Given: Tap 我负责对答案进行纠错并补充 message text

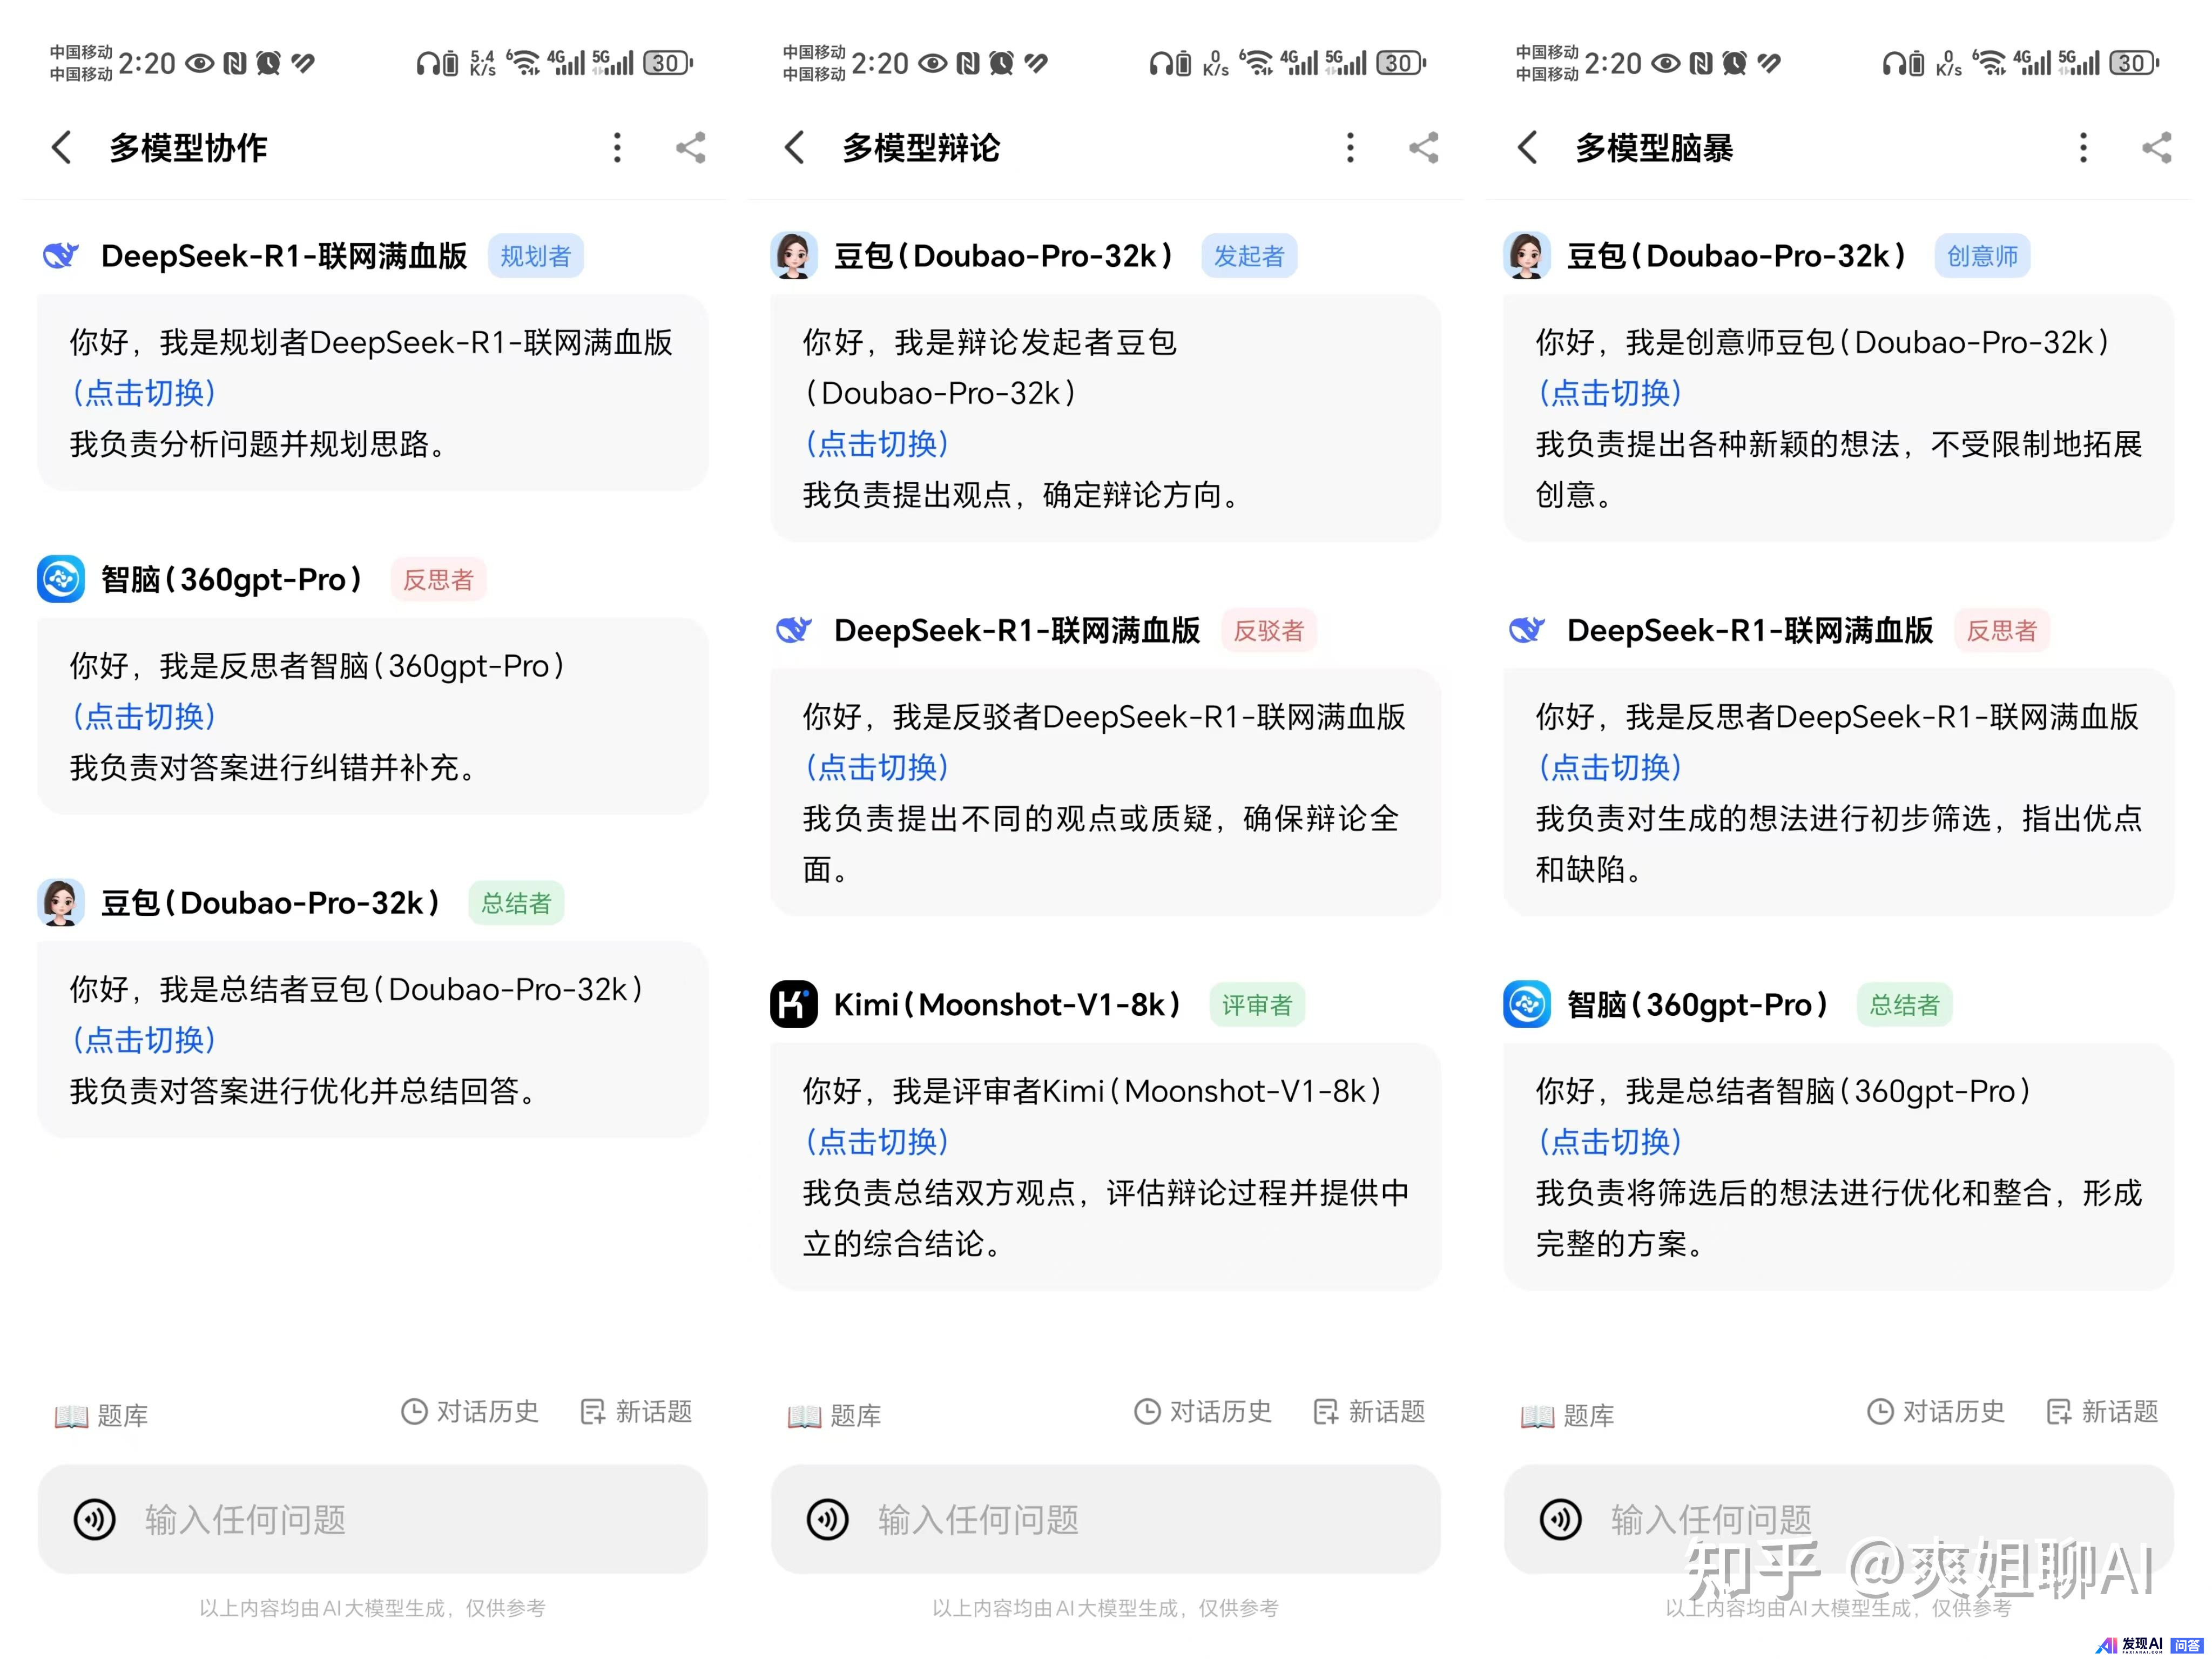Looking at the screenshot, I should pyautogui.click(x=273, y=767).
